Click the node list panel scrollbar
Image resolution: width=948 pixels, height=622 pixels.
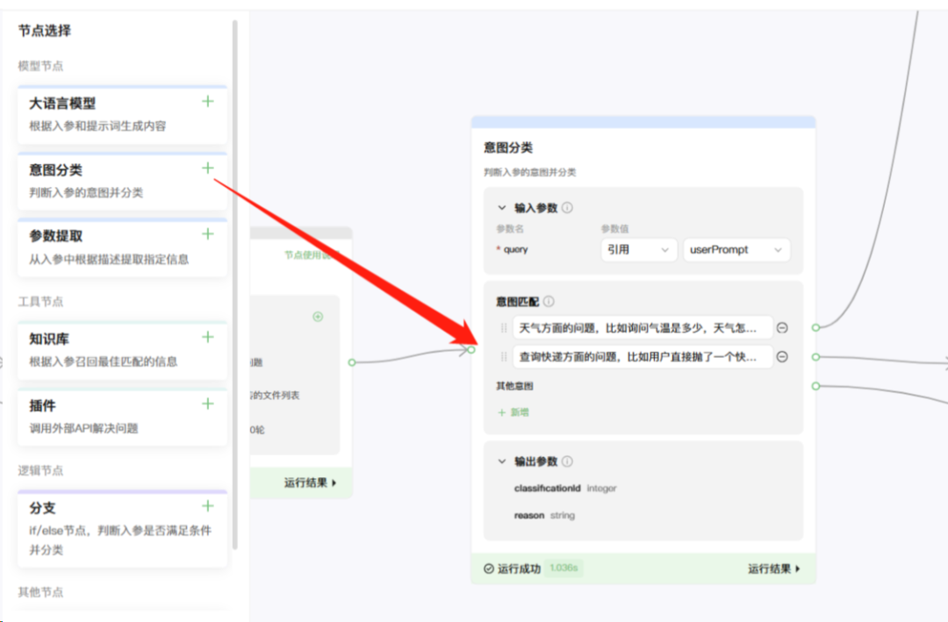click(x=234, y=284)
